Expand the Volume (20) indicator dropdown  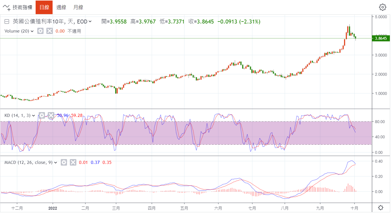(x=32, y=31)
